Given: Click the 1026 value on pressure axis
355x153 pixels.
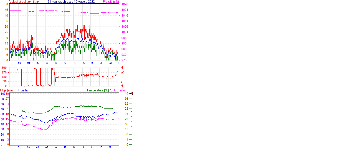Looking at the screenshot, I should [x=125, y=4].
